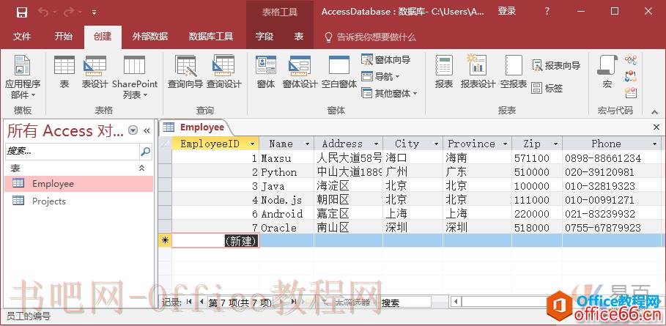This screenshot has height=326, width=666.
Task: Switch to External Data (外部数据) tab
Action: click(x=150, y=37)
